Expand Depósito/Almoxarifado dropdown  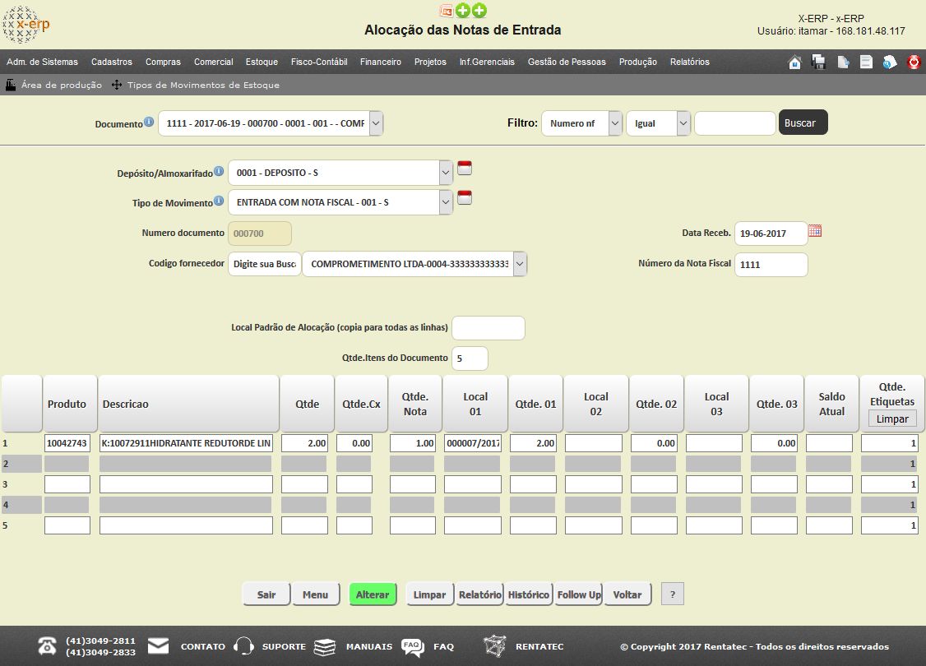[x=445, y=173]
